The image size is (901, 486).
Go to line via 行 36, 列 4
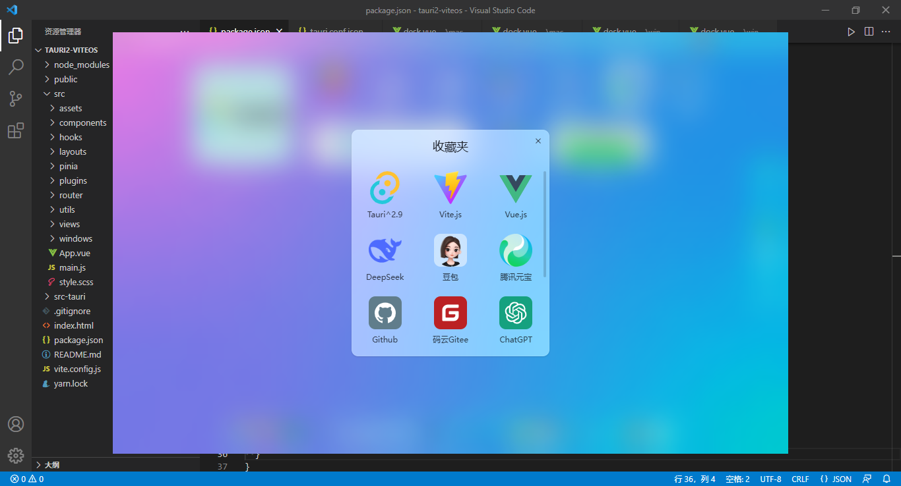695,479
